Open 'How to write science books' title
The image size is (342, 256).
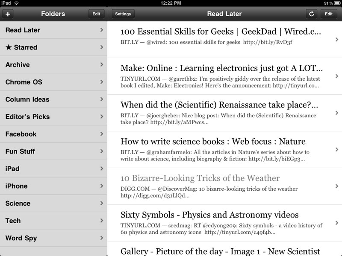213,142
